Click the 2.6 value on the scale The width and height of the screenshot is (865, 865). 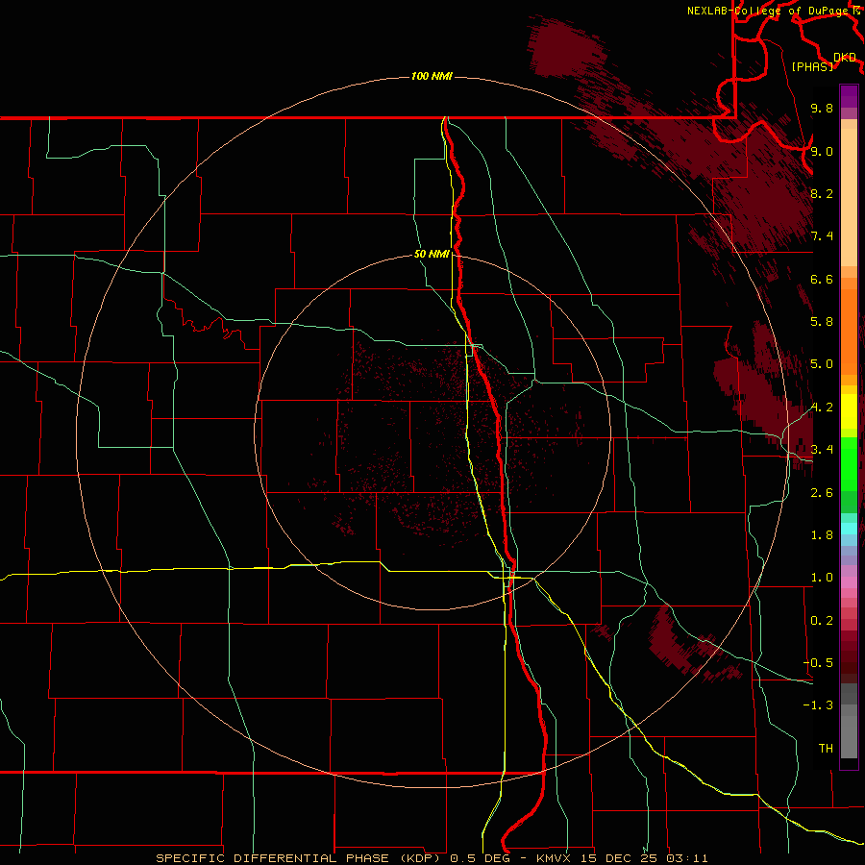pos(822,493)
